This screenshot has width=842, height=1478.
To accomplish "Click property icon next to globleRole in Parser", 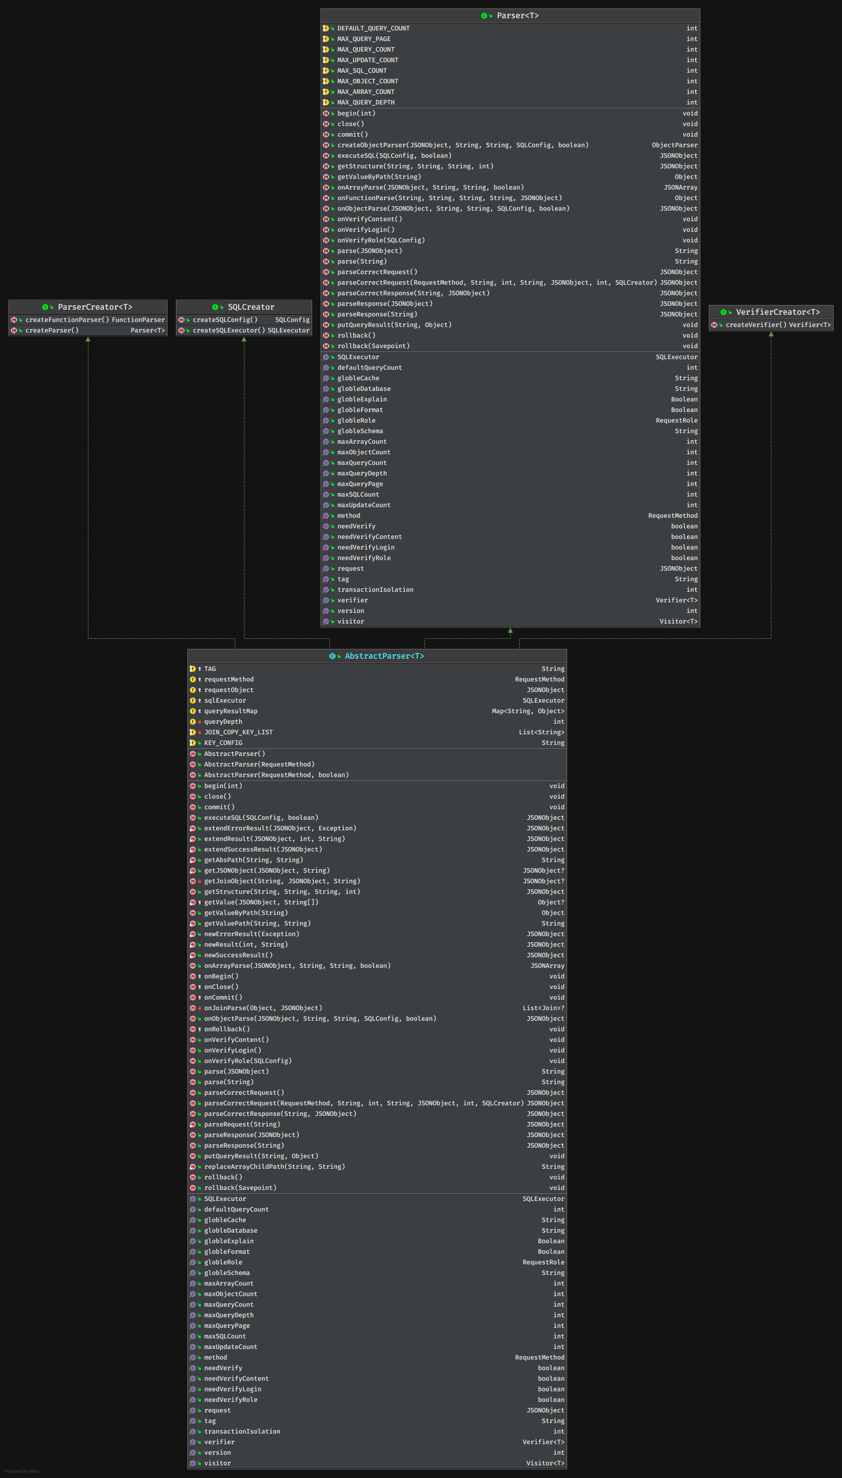I will (x=326, y=420).
